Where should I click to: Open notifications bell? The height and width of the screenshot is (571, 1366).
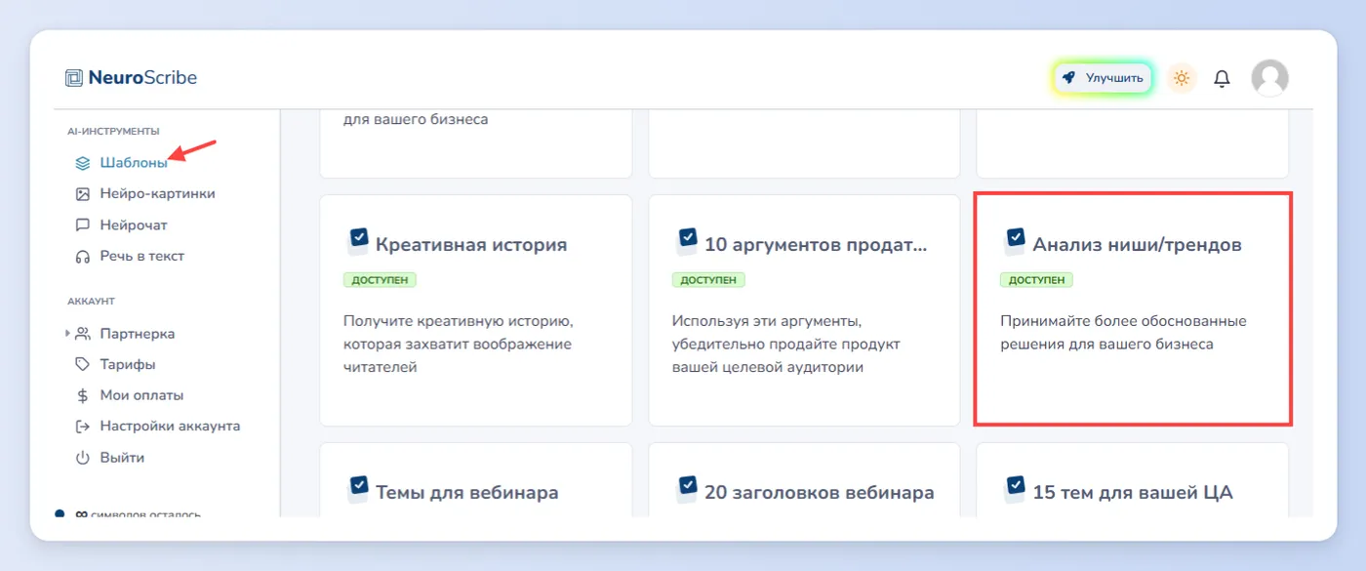(x=1222, y=78)
